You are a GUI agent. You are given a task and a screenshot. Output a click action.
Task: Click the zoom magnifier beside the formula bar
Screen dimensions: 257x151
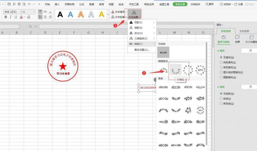30,26
